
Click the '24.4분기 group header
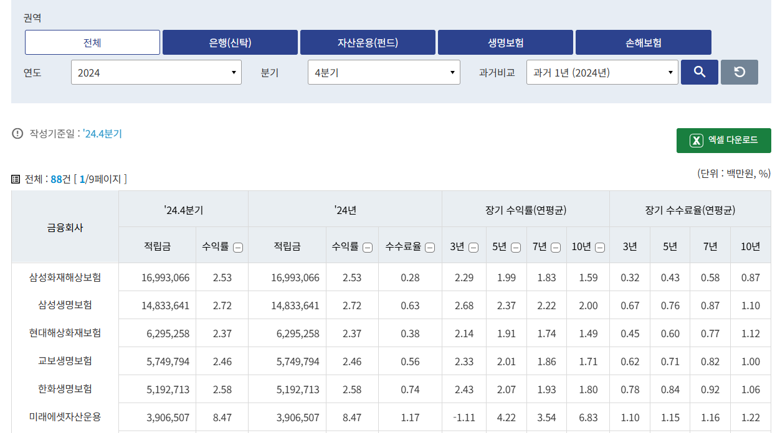click(183, 210)
